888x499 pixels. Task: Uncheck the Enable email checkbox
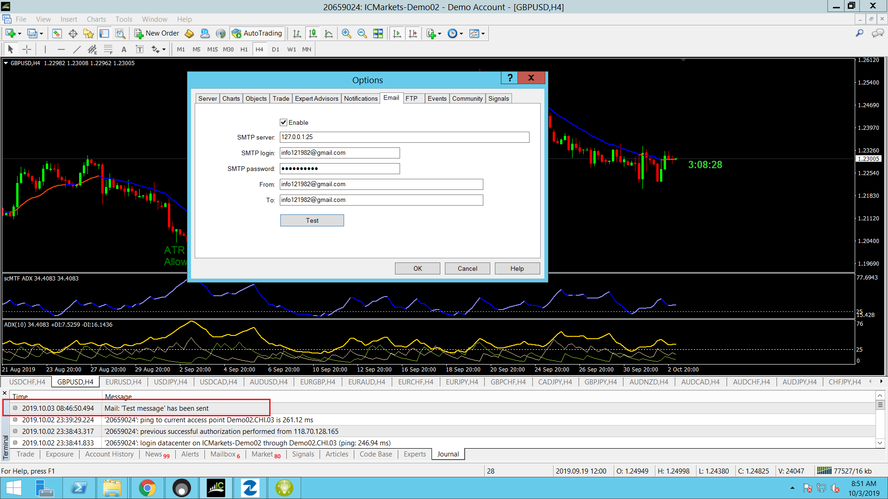[x=284, y=122]
